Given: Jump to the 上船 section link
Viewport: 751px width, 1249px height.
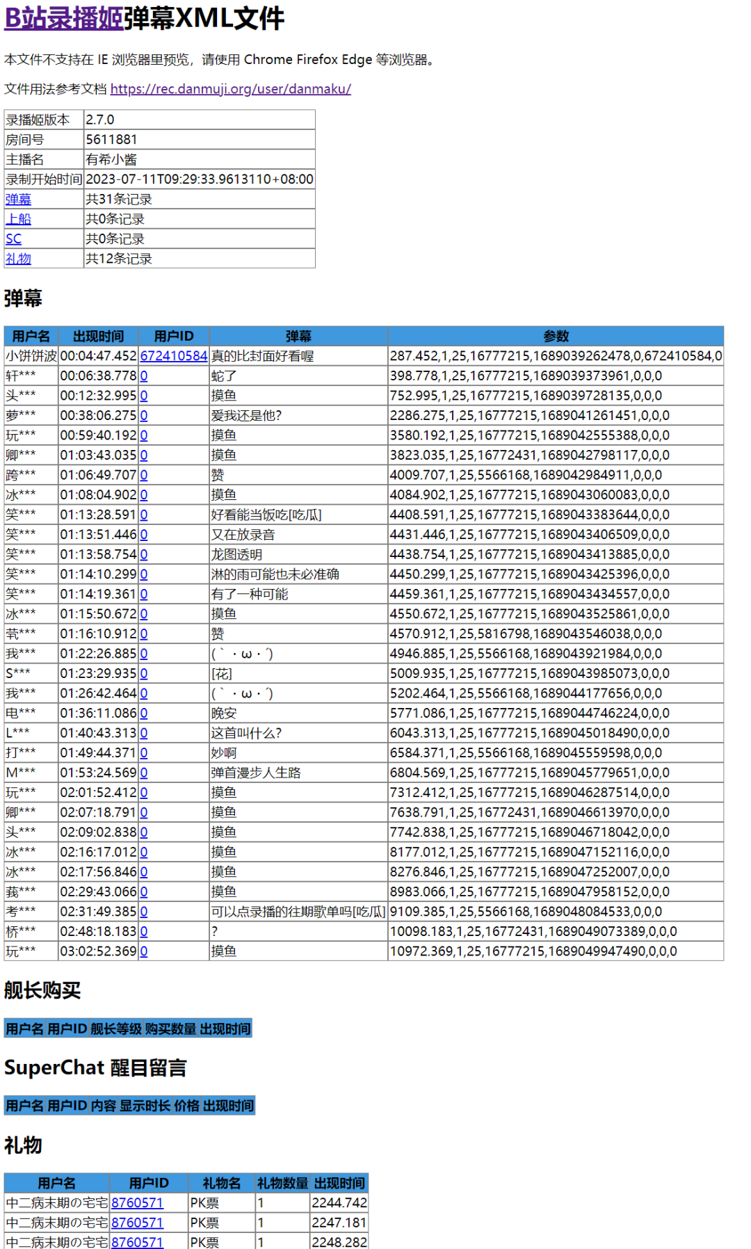Looking at the screenshot, I should (x=18, y=219).
